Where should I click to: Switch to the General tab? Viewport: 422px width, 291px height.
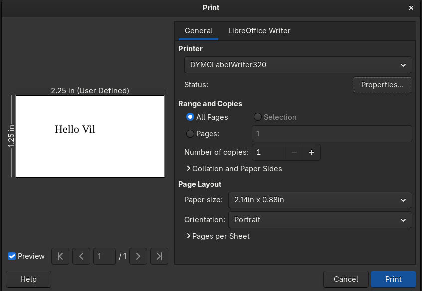(199, 31)
